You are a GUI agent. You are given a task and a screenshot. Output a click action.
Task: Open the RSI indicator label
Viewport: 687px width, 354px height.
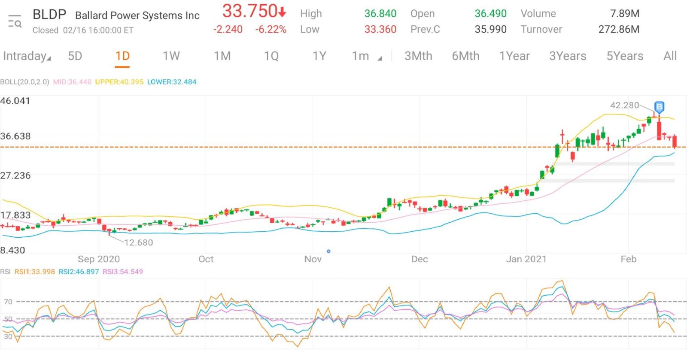(6, 272)
